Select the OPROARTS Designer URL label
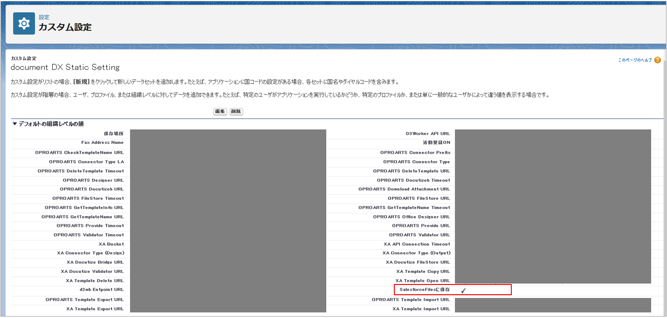This screenshot has width=667, height=318. (93, 180)
